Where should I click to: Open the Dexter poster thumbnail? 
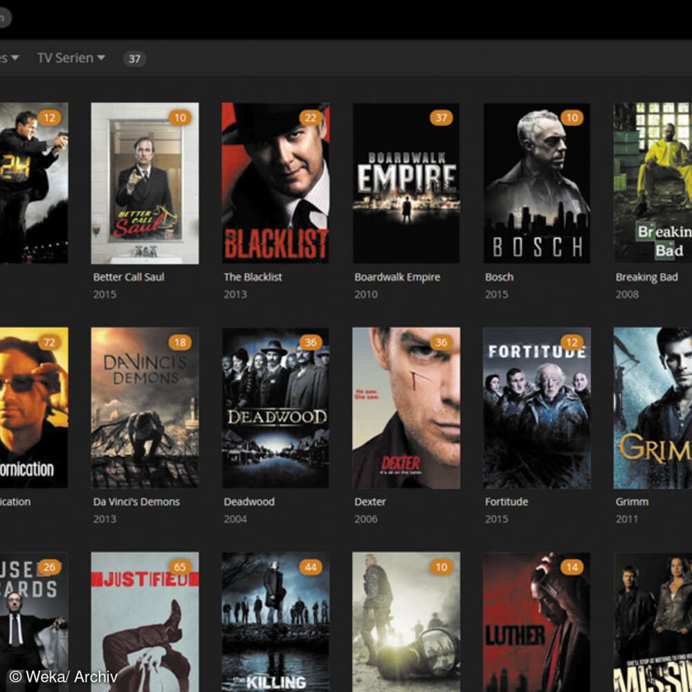tap(406, 408)
